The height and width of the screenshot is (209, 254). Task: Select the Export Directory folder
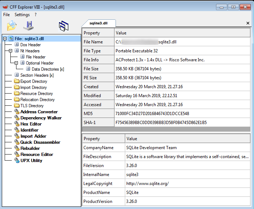click(34, 81)
